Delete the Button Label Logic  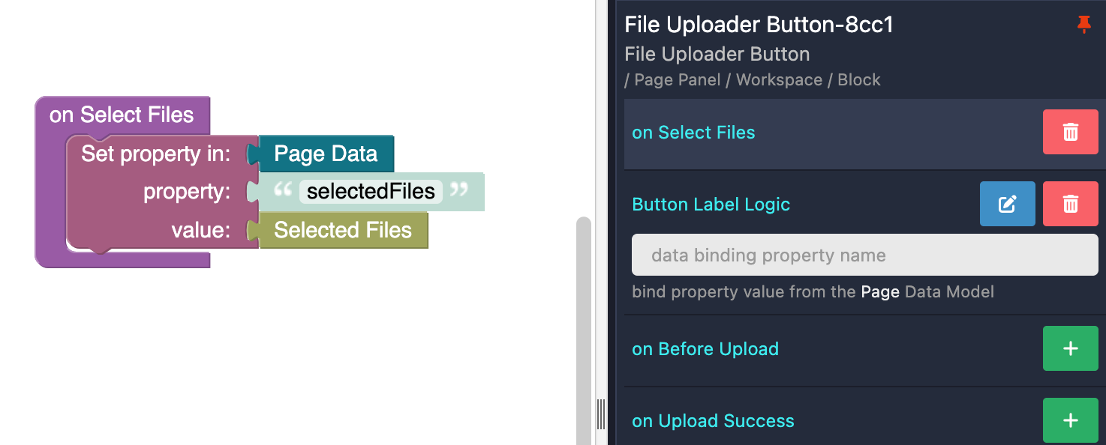point(1070,204)
